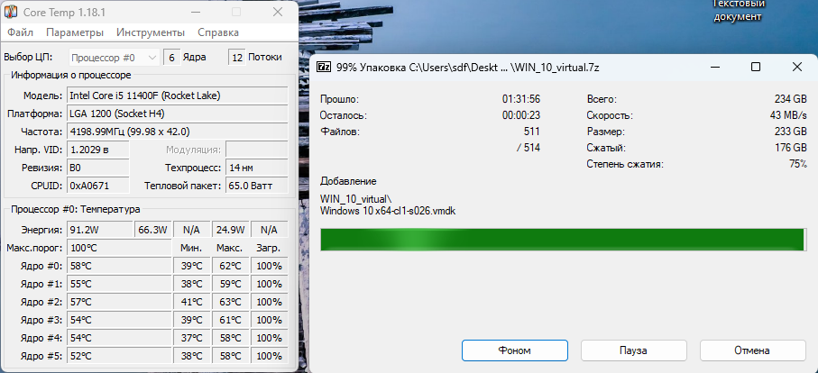Viewport: 818px width, 373px height.
Task: Open the Справка menu
Action: [218, 32]
